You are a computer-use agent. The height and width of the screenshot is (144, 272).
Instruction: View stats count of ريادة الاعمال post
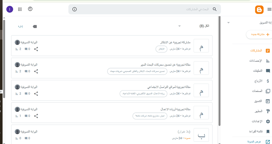coord(18,116)
